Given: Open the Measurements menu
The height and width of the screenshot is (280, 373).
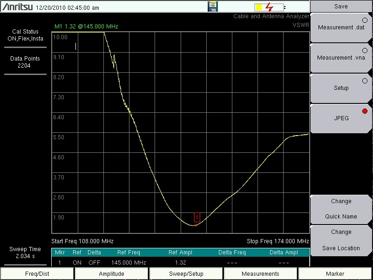Looking at the screenshot, I should 260,274.
